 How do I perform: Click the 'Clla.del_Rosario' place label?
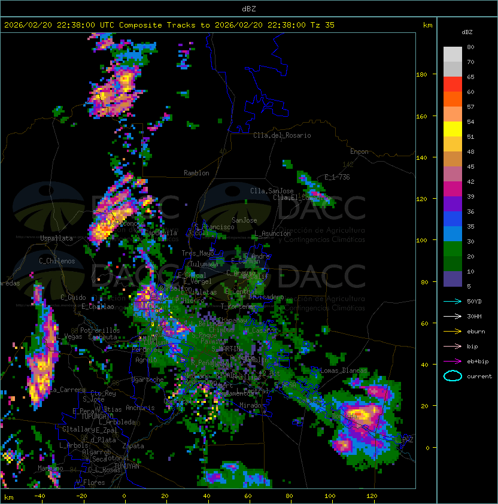point(282,135)
